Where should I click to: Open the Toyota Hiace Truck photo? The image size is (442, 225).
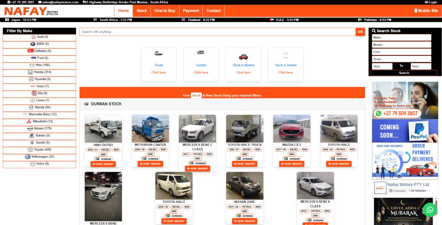[245, 128]
